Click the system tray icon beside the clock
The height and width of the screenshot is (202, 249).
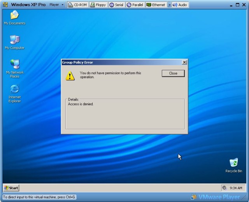224,188
